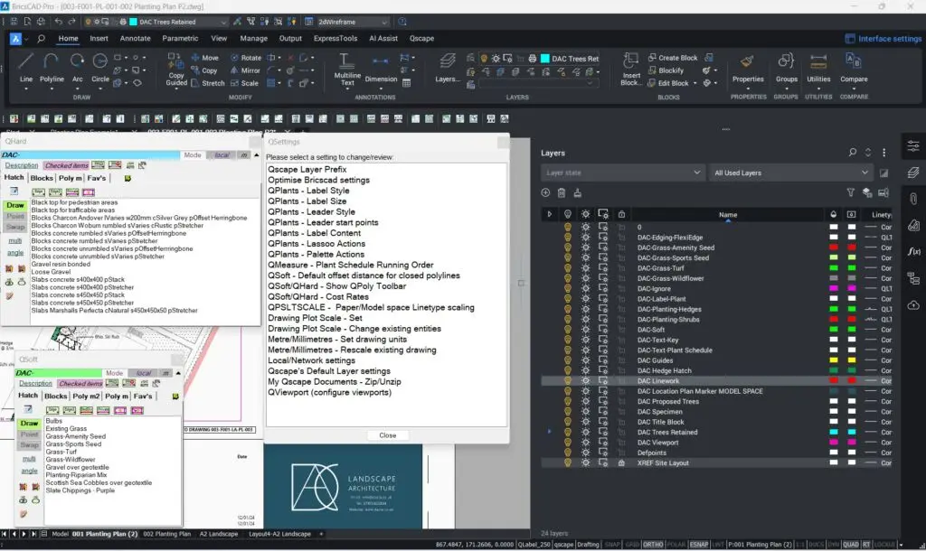Click the layer filter funnel icon
The image size is (926, 551).
pyautogui.click(x=850, y=192)
